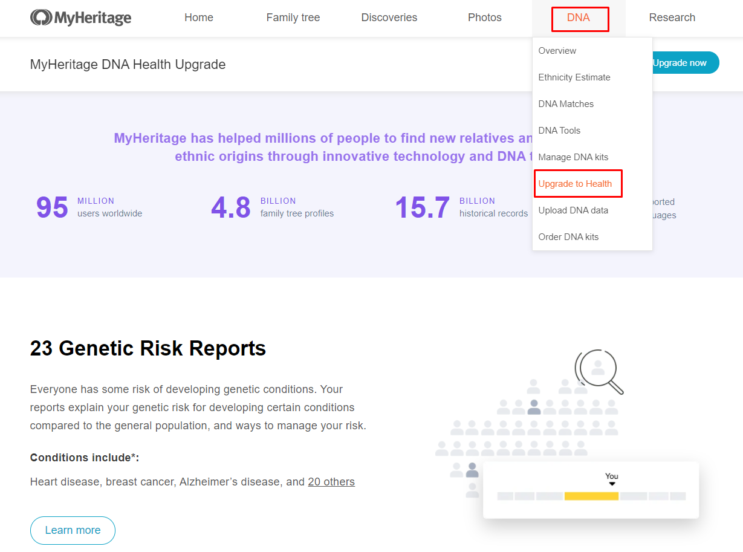Click the '4.8 billion family tree profiles' stat
This screenshot has width=743, height=552.
pyautogui.click(x=272, y=207)
